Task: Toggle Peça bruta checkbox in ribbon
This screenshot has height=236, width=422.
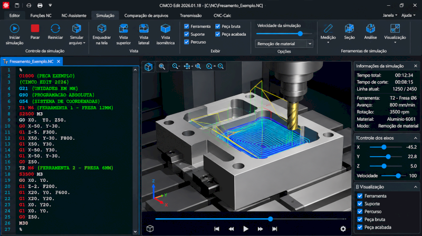Action: [x=218, y=26]
